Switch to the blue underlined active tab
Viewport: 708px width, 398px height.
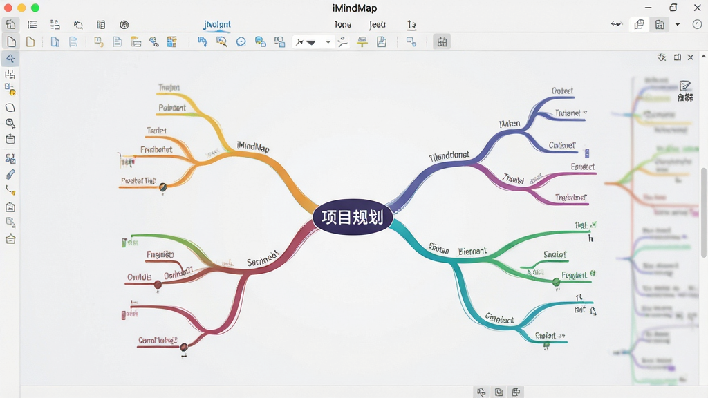point(217,24)
